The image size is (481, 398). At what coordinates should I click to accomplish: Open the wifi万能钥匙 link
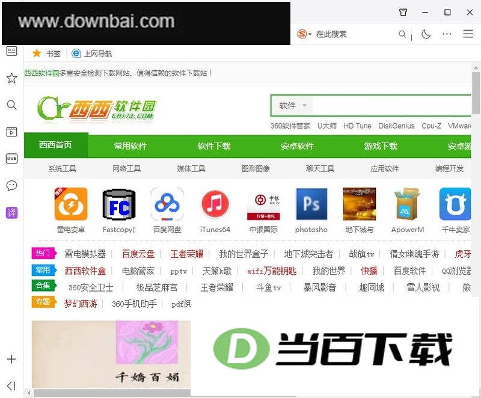point(272,271)
